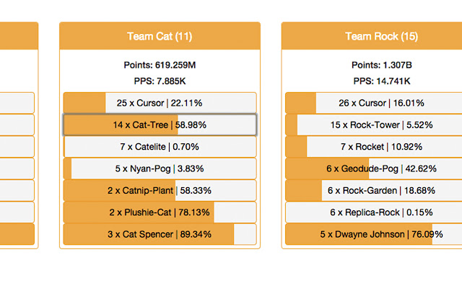
Task: Click the 7 x Rocket bar
Action: 374,147
